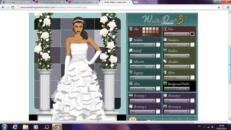Image resolution: width=231 pixels, height=130 pixels.
Task: Click the horizontal scrollbar at the bottom
Action: (98, 122)
